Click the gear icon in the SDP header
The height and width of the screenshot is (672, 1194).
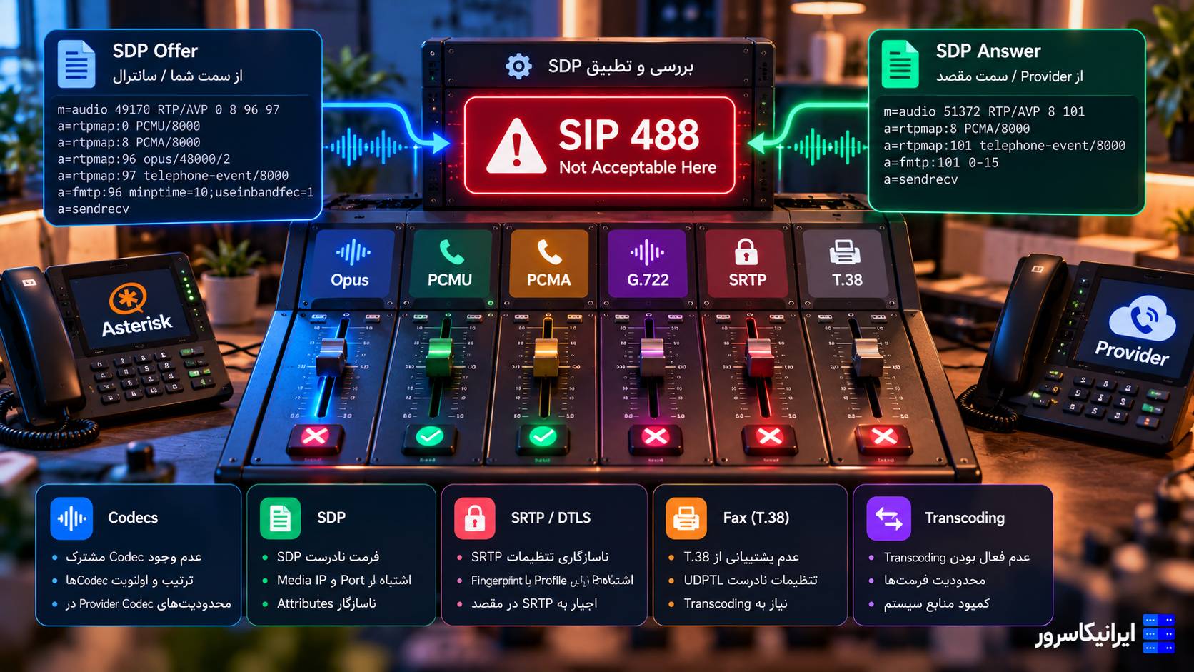click(518, 66)
